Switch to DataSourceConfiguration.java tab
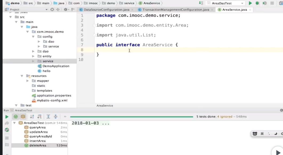This screenshot has width=283, height=155. [107, 10]
